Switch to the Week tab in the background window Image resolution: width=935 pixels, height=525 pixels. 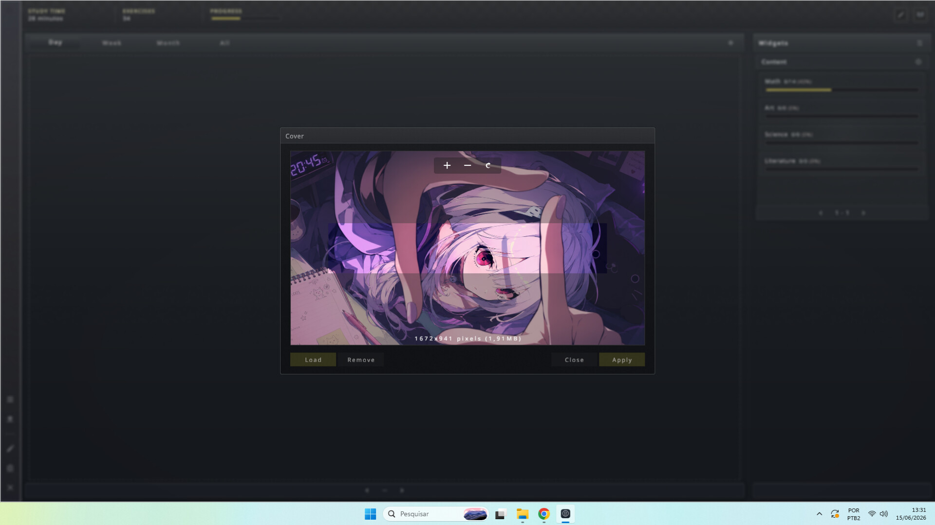coord(112,43)
